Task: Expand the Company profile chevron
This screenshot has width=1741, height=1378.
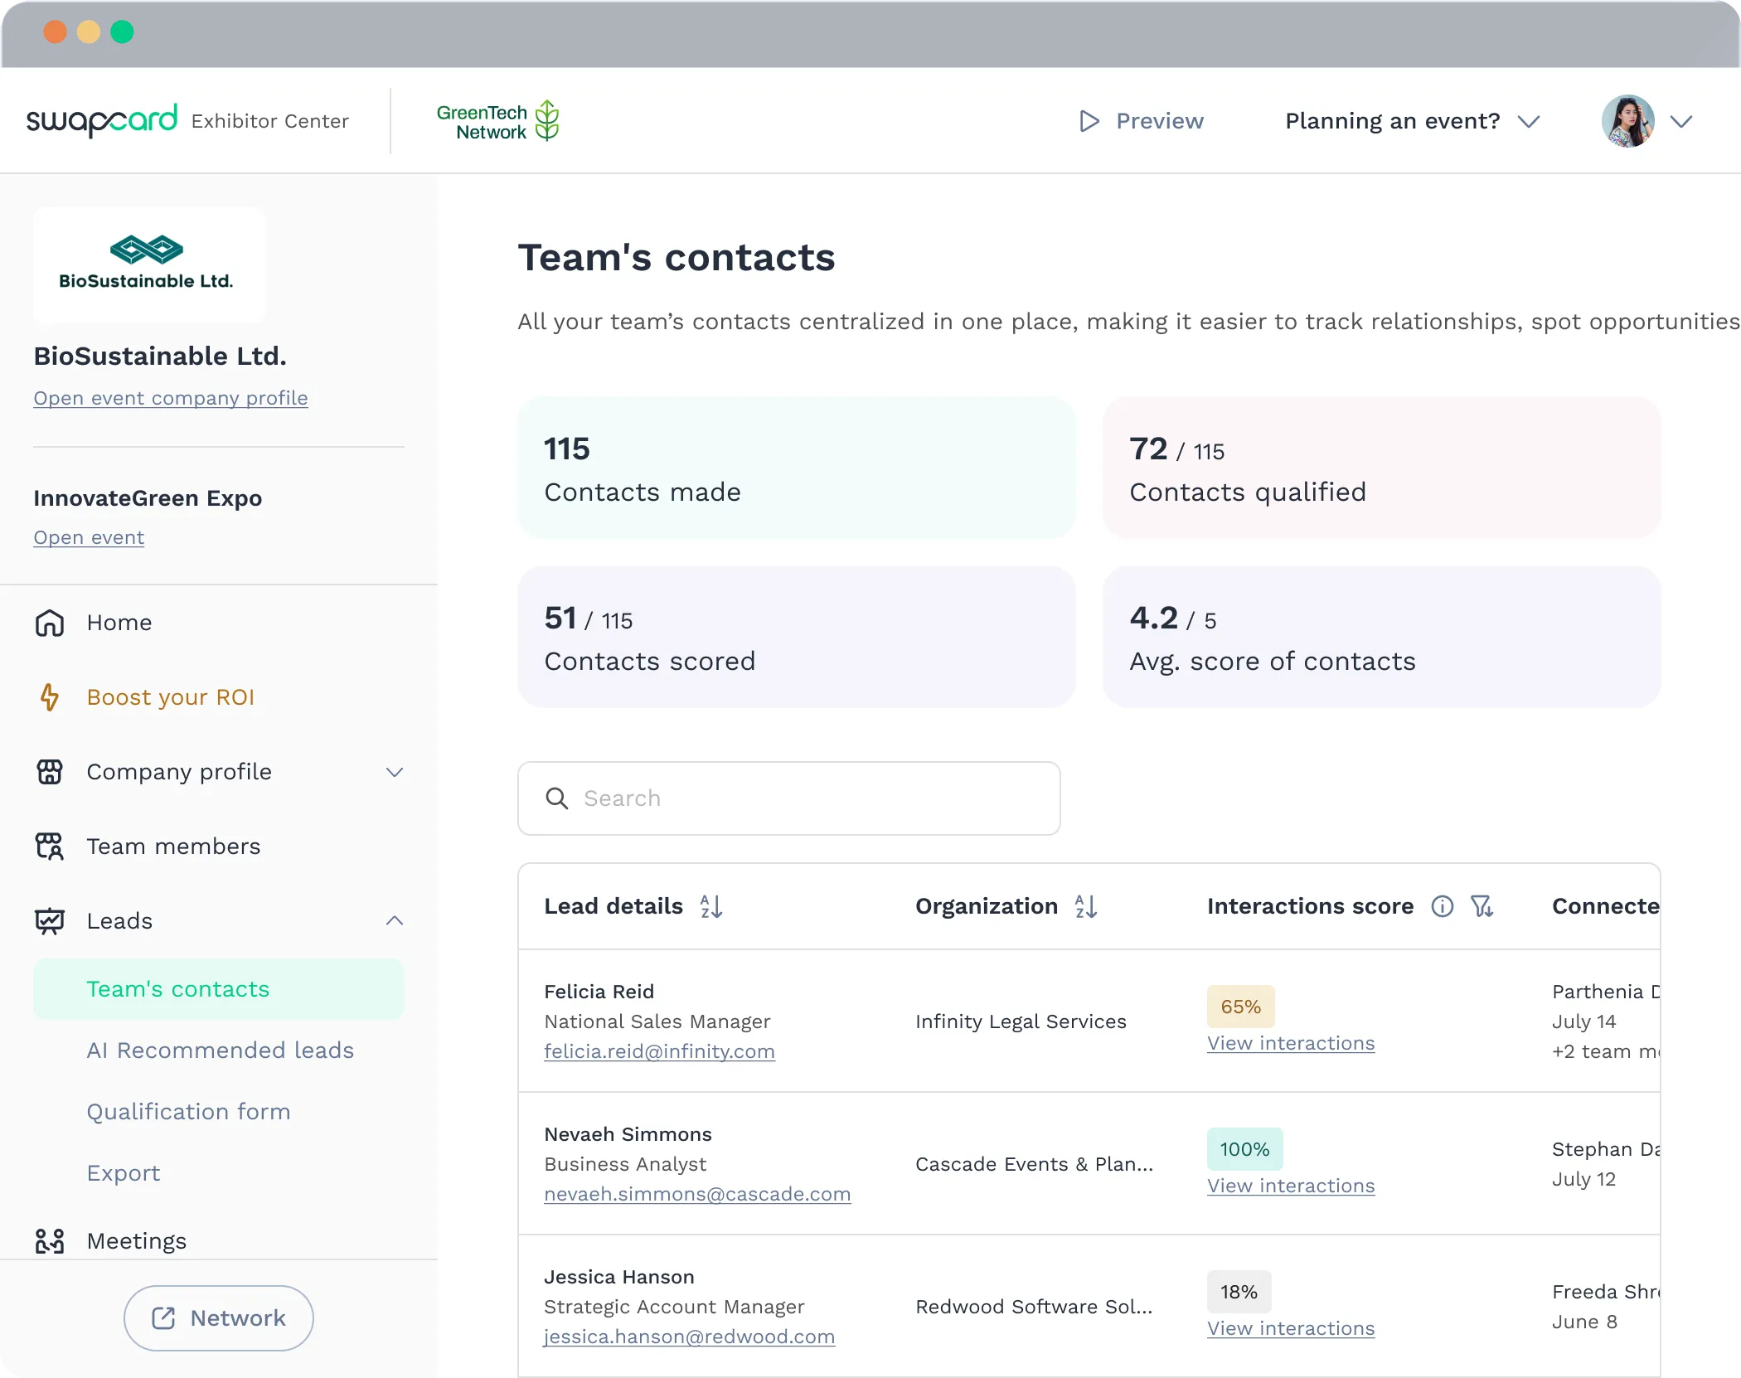Action: 395,772
